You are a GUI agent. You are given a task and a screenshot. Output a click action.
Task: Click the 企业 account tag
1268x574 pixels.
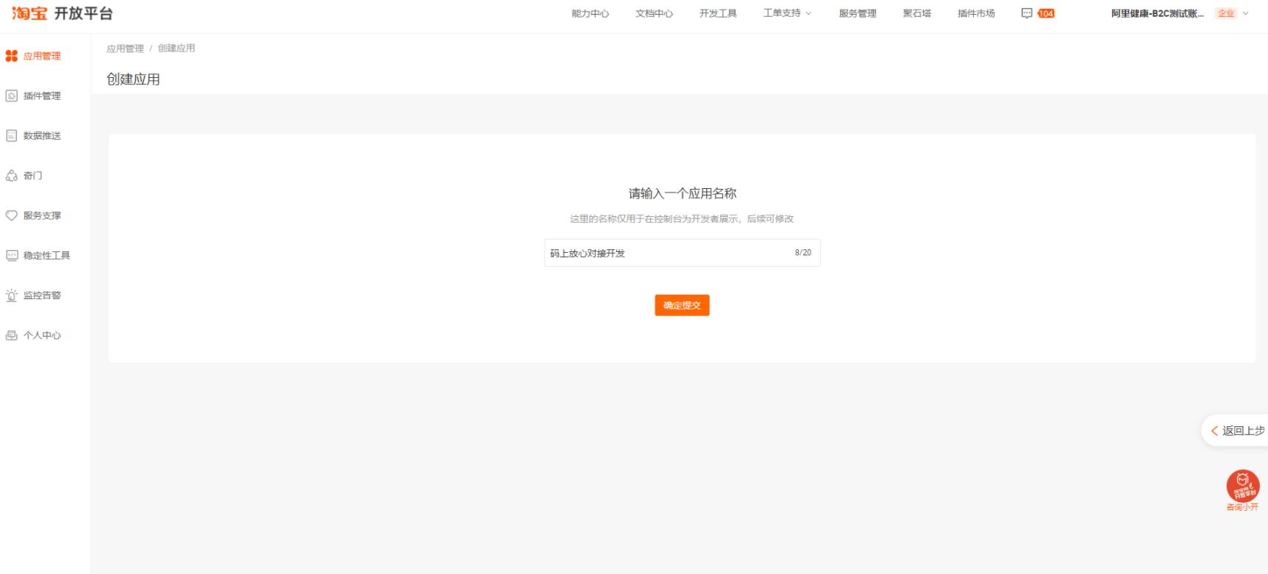(x=1225, y=13)
